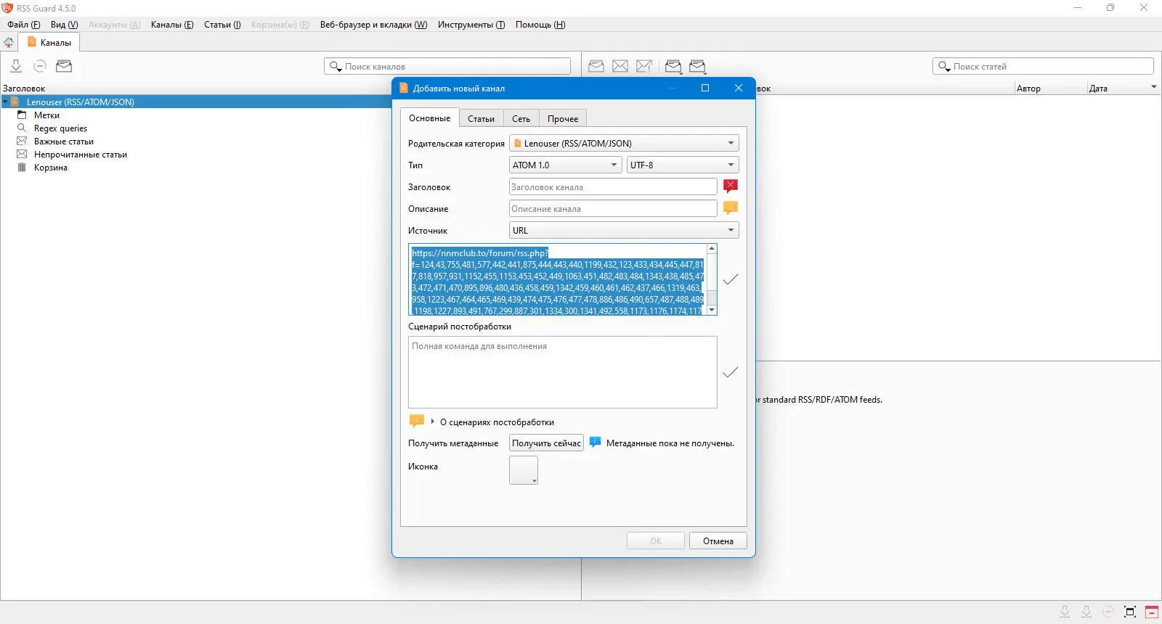The height and width of the screenshot is (624, 1162).
Task: Click the Поиск статей search field
Action: (1043, 66)
